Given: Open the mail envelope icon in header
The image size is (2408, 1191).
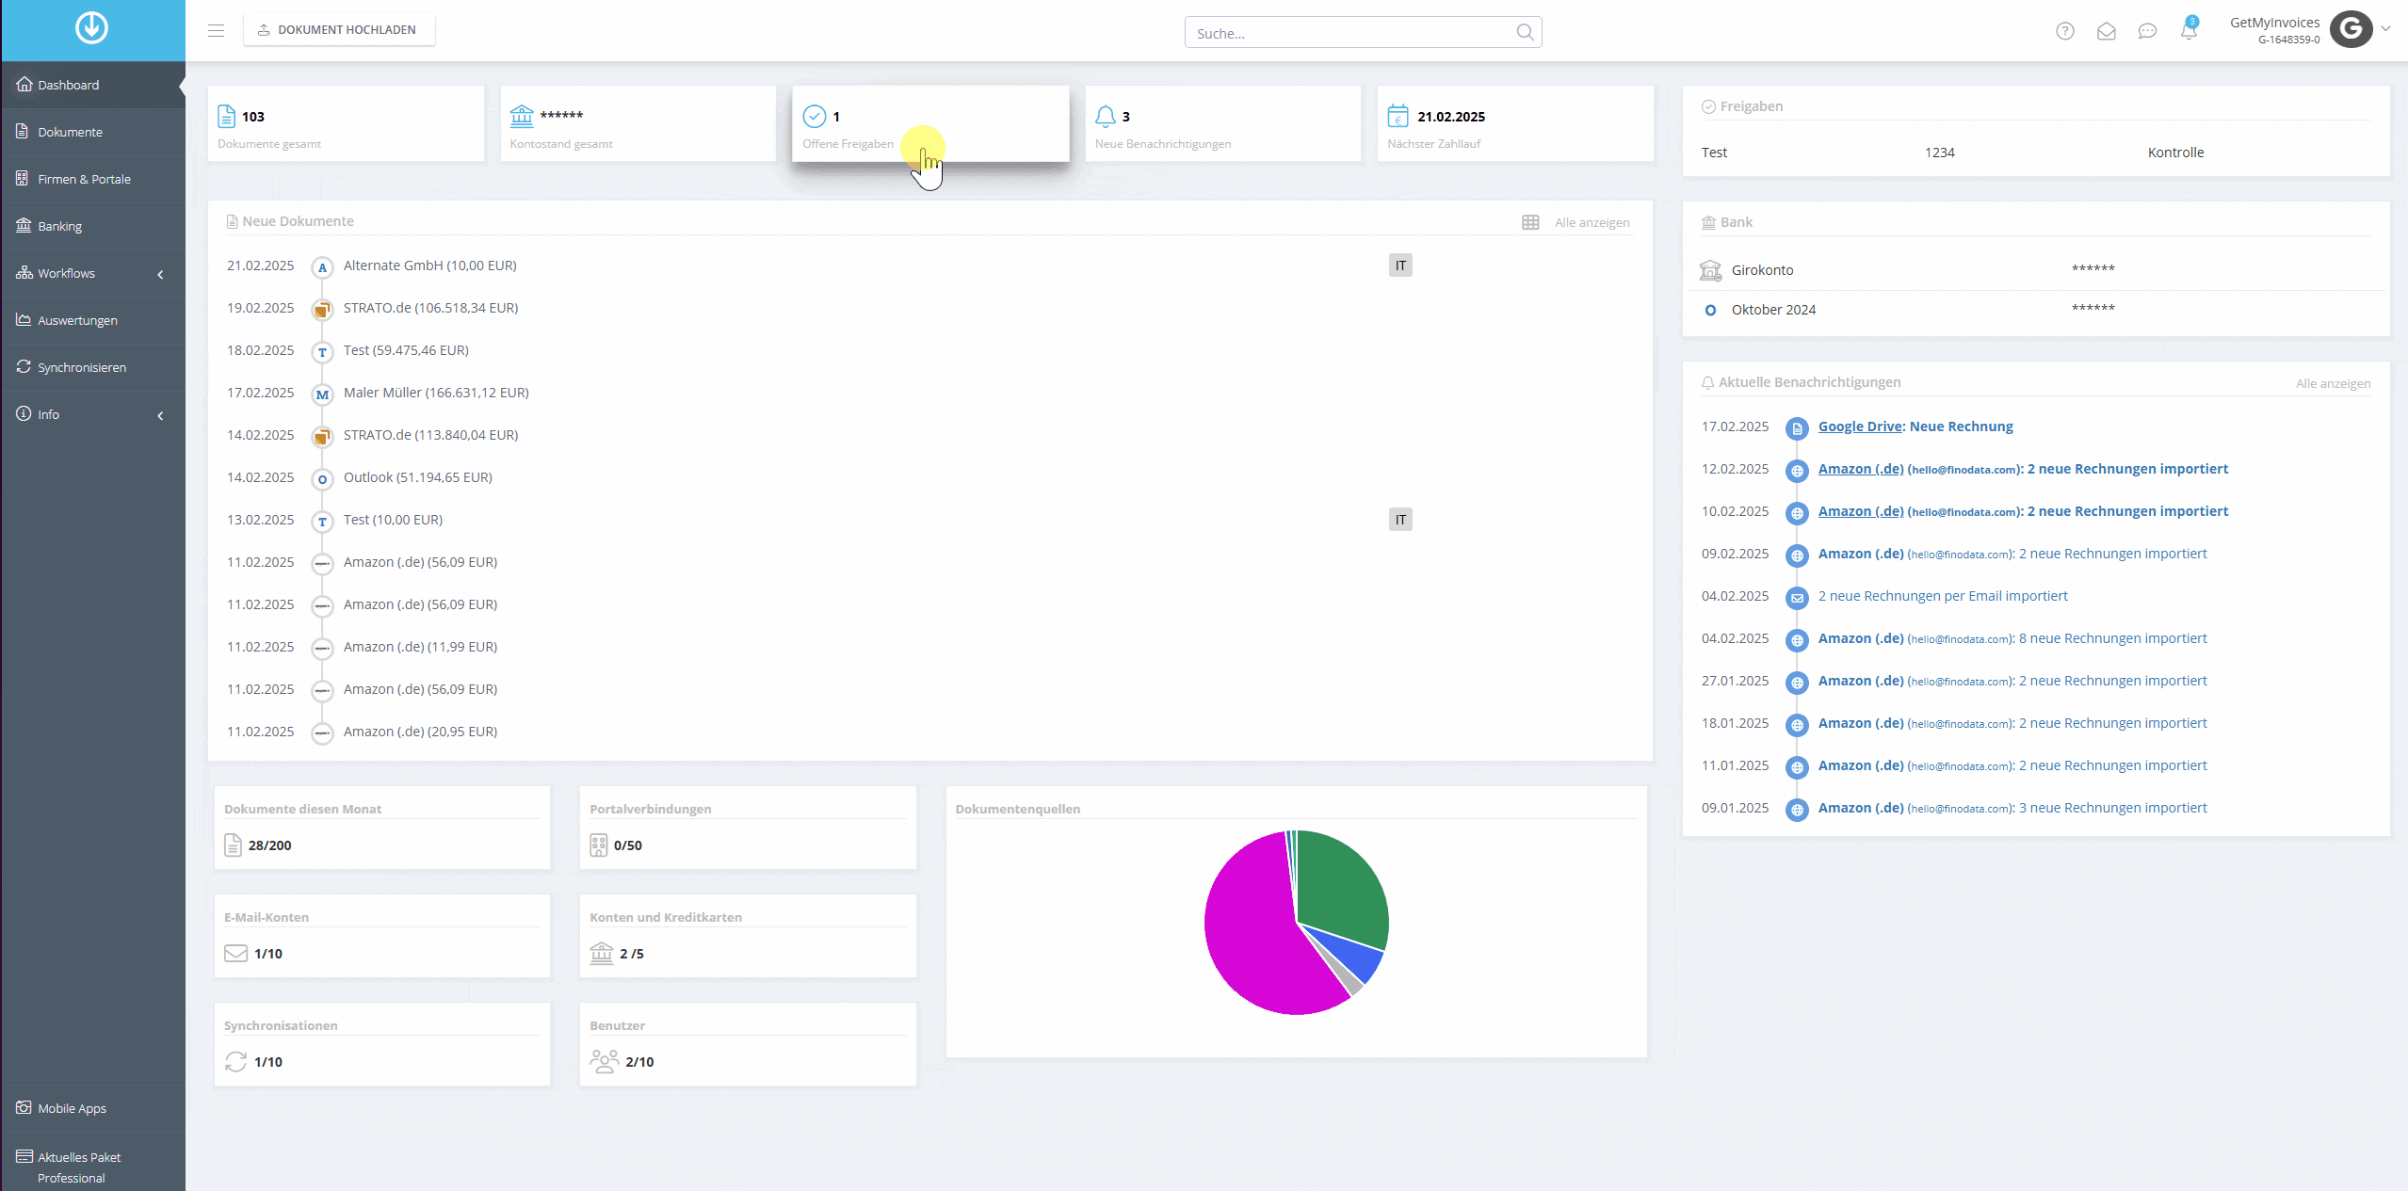Looking at the screenshot, I should point(2106,31).
